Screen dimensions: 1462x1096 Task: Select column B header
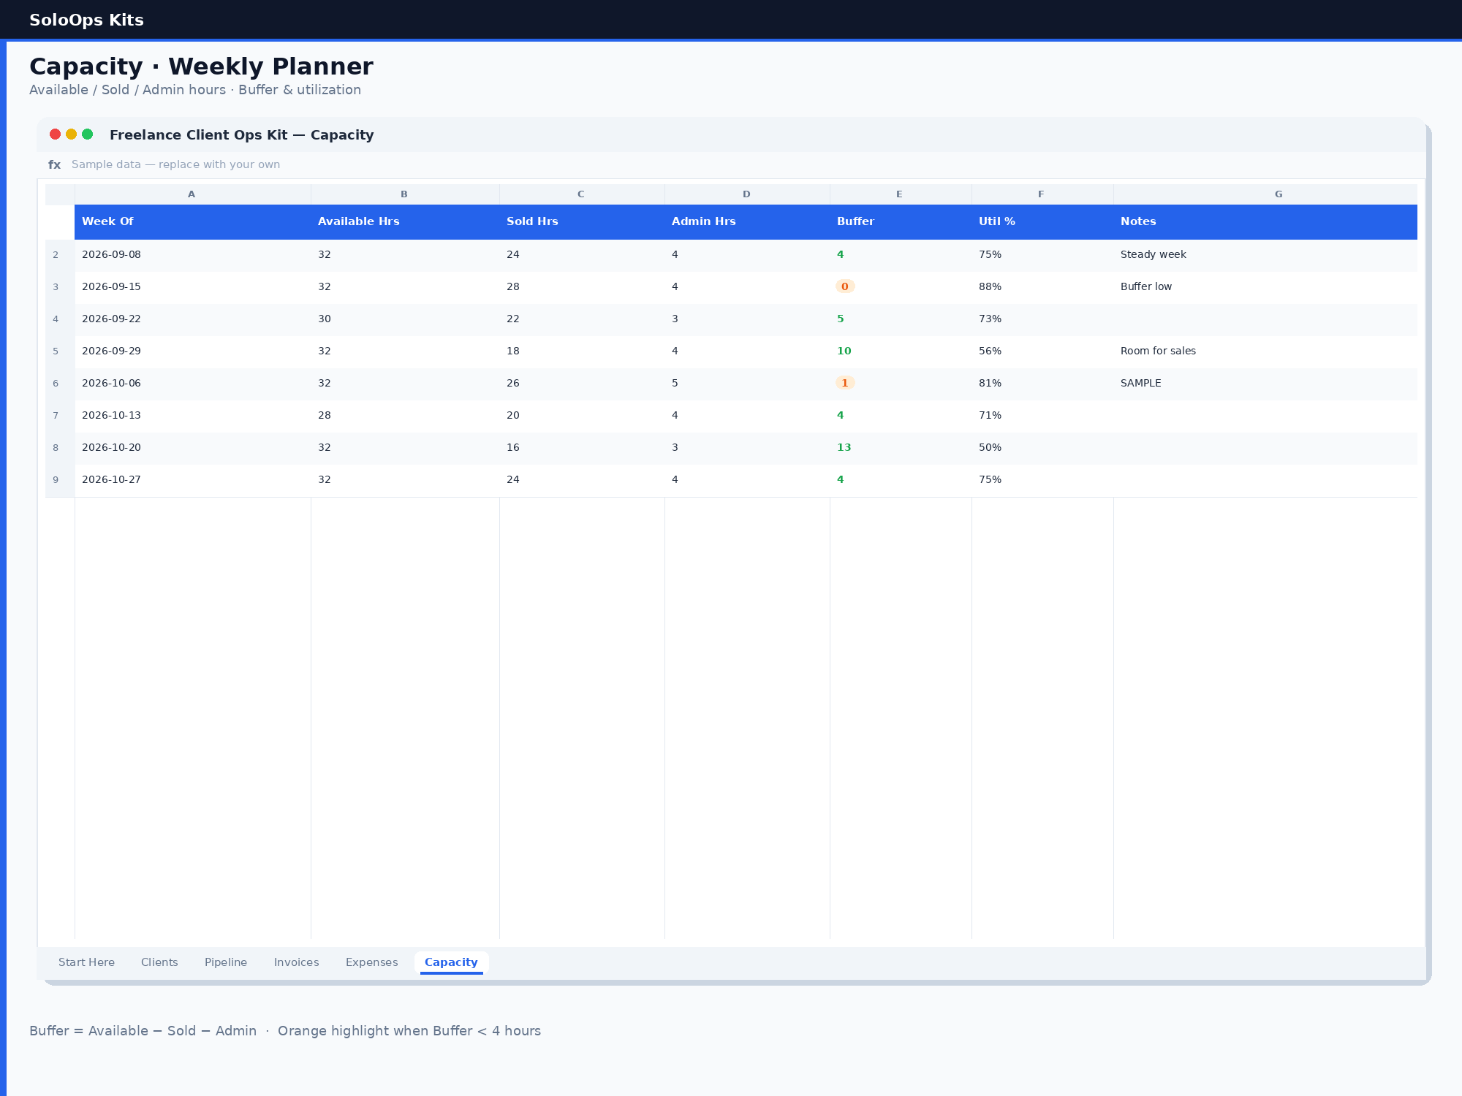[x=405, y=194]
